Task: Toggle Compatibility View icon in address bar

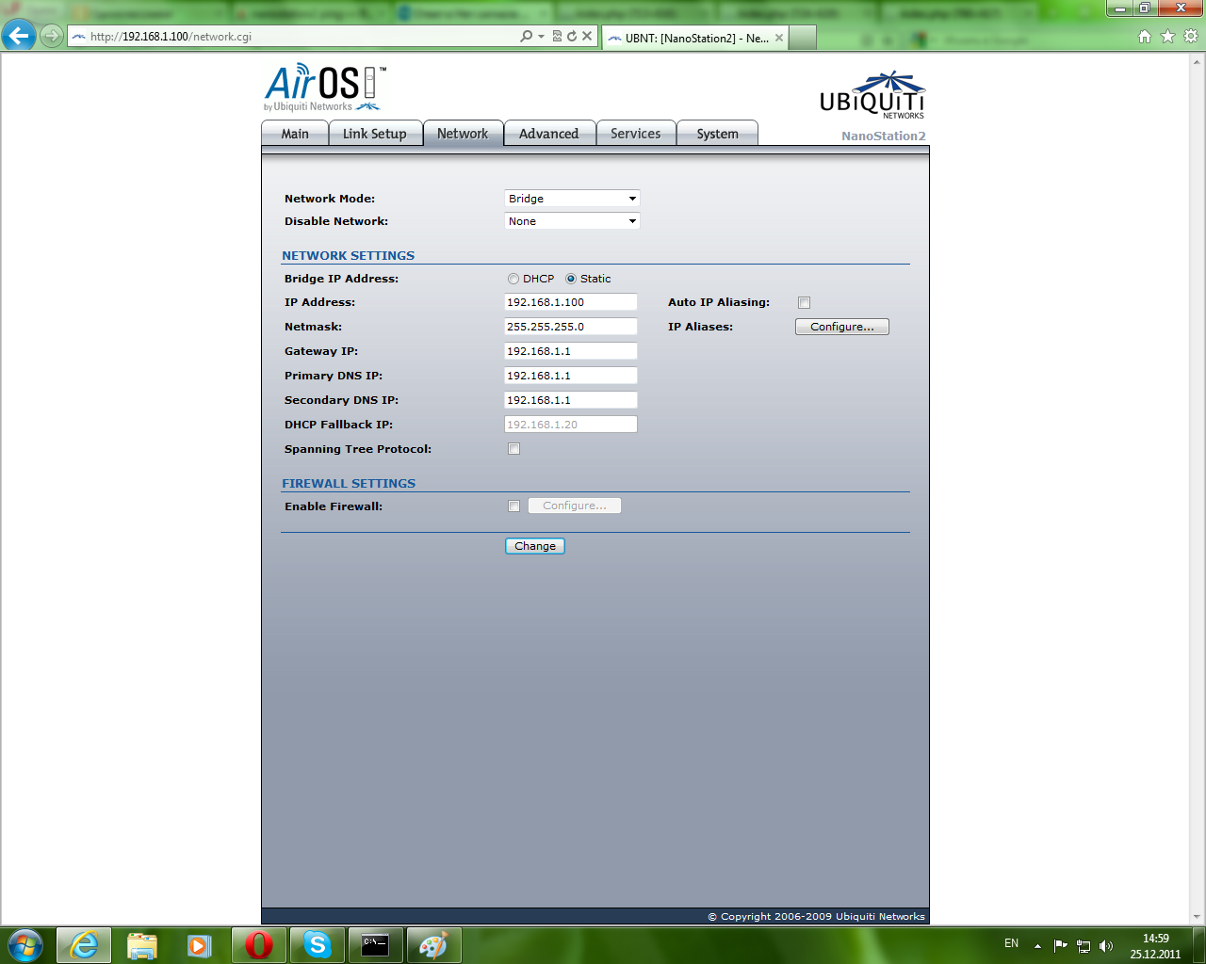Action: pyautogui.click(x=557, y=36)
